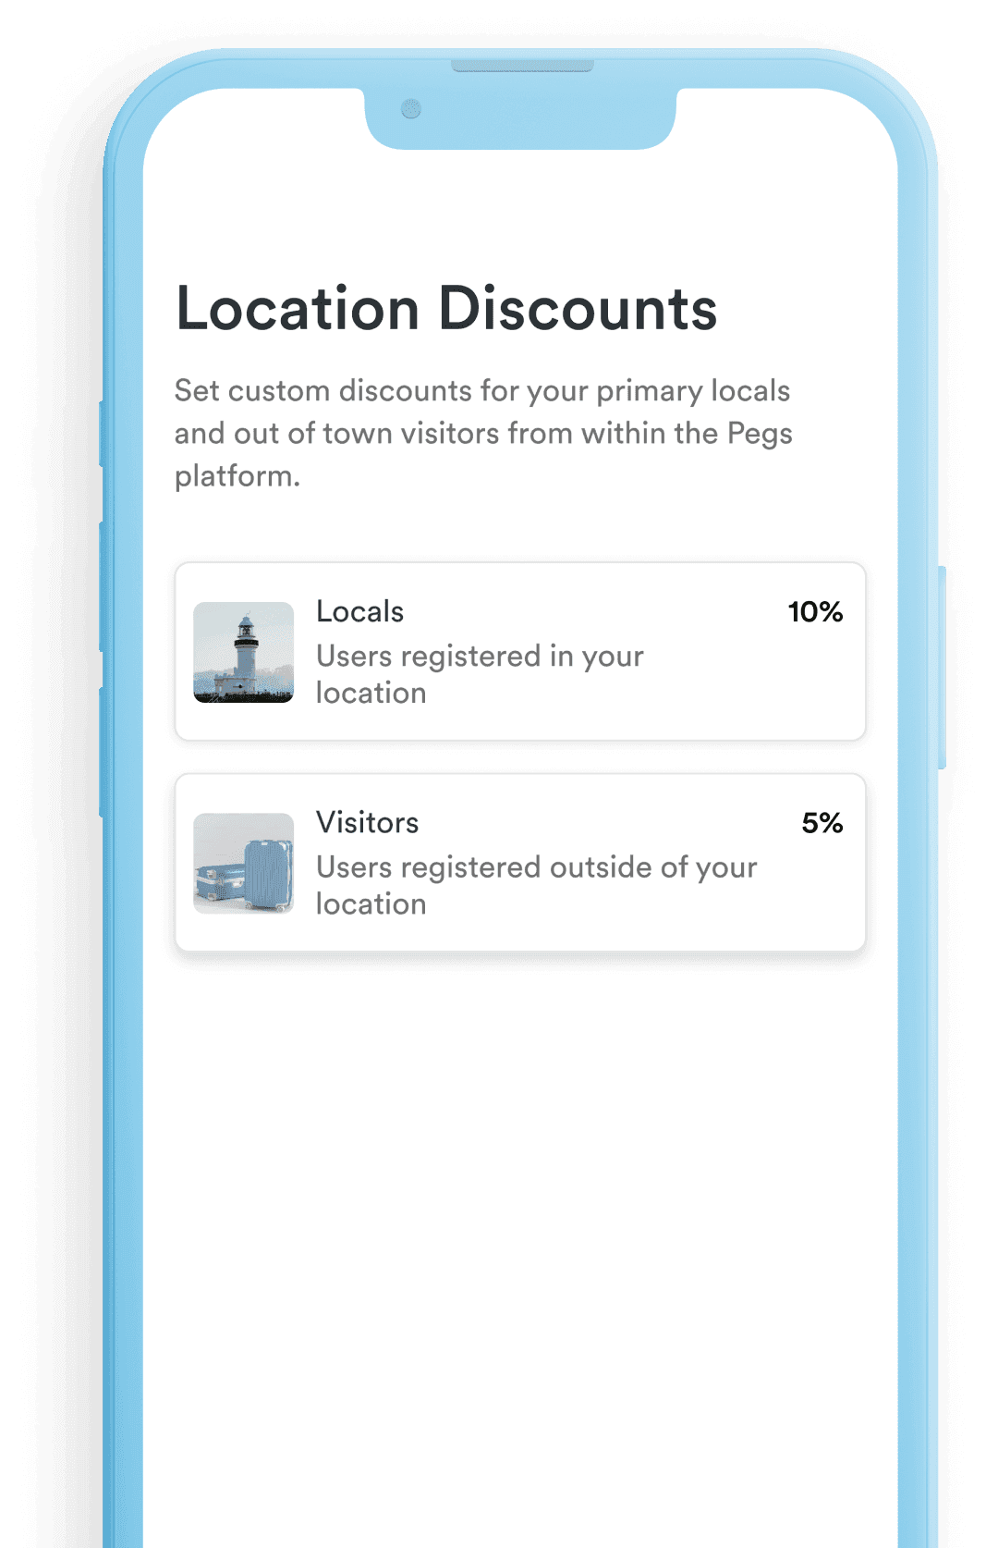The image size is (986, 1548).
Task: Select the Locals title text
Action: tap(359, 611)
